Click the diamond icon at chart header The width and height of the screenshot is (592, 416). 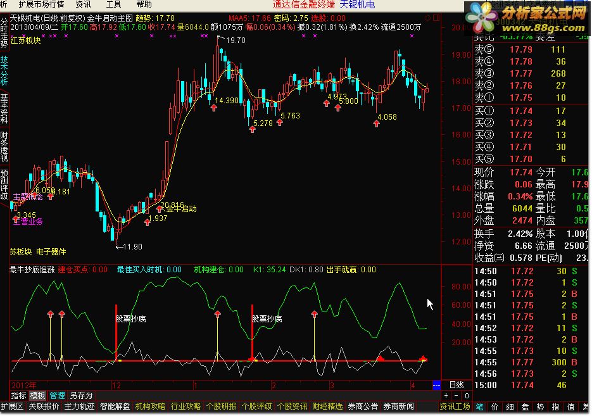428,18
